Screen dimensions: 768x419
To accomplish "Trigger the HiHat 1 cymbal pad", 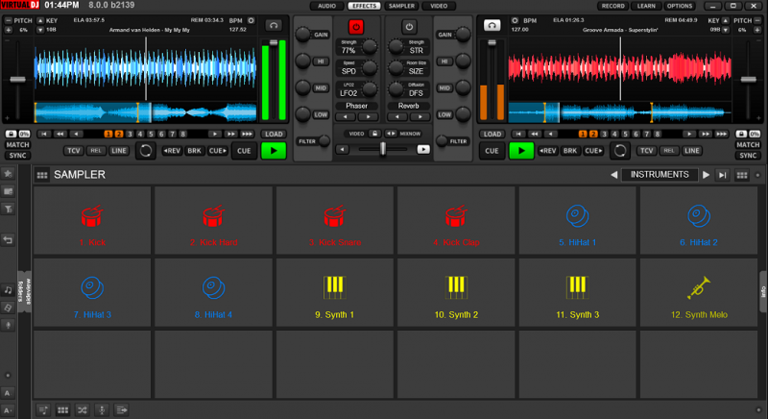I will tap(578, 220).
